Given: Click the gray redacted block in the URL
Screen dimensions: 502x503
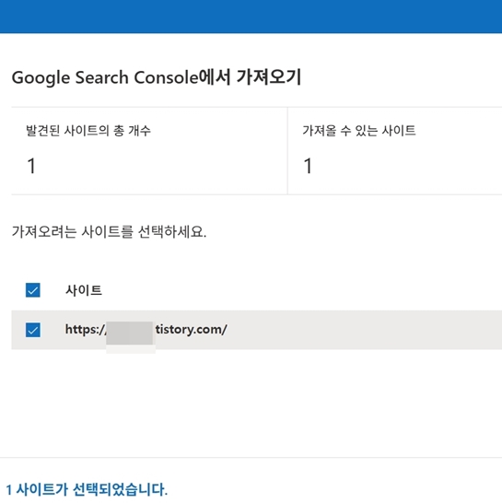Looking at the screenshot, I should (130, 333).
